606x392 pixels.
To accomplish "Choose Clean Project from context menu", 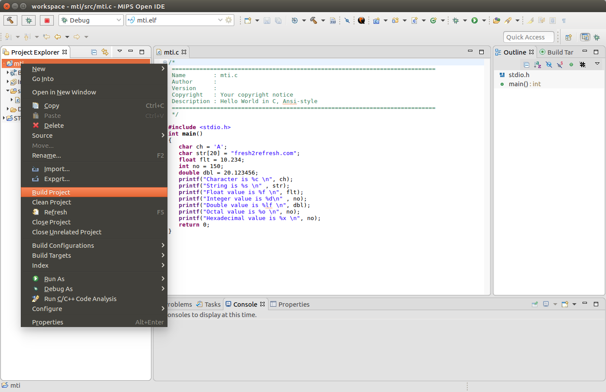I will pyautogui.click(x=94, y=202).
